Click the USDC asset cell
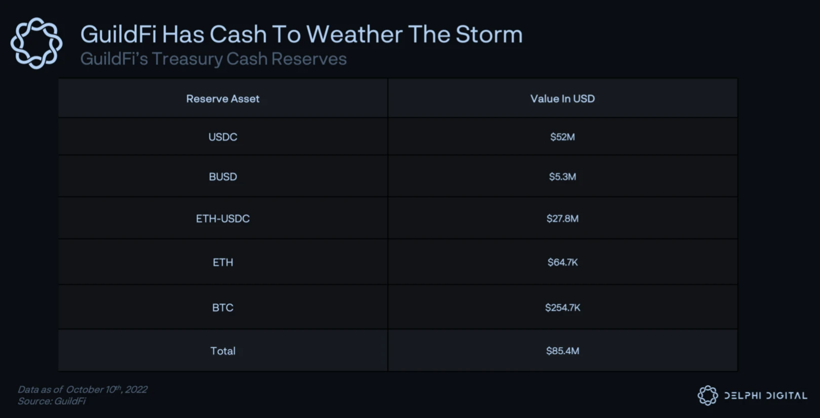This screenshot has width=820, height=418. tap(223, 137)
